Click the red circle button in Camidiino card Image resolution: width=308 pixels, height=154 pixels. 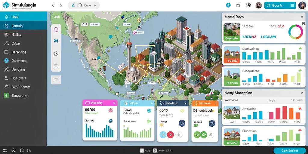pyautogui.click(x=170, y=135)
